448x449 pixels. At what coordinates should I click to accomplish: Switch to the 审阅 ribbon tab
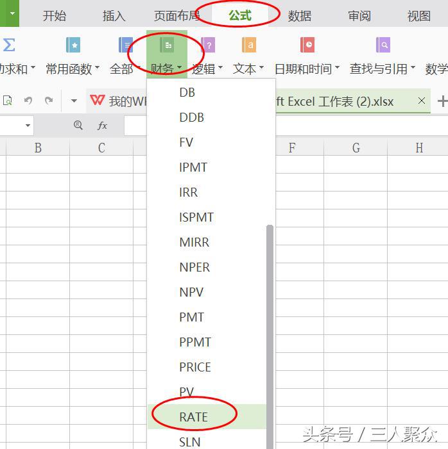[359, 15]
